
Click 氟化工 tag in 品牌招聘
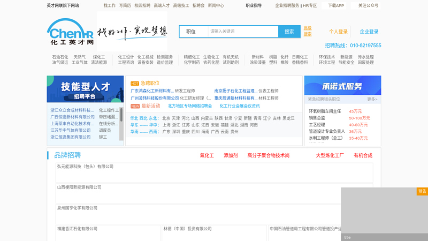(207, 155)
